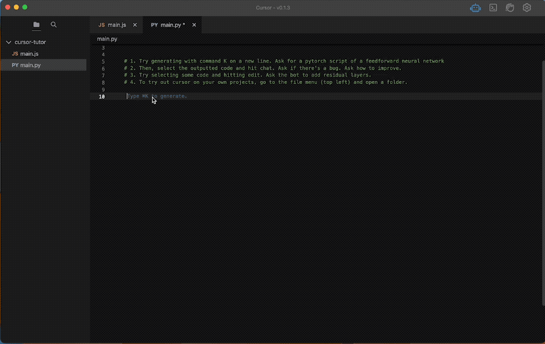The width and height of the screenshot is (545, 344).
Task: Show the file explorer folder icon
Action: (36, 25)
